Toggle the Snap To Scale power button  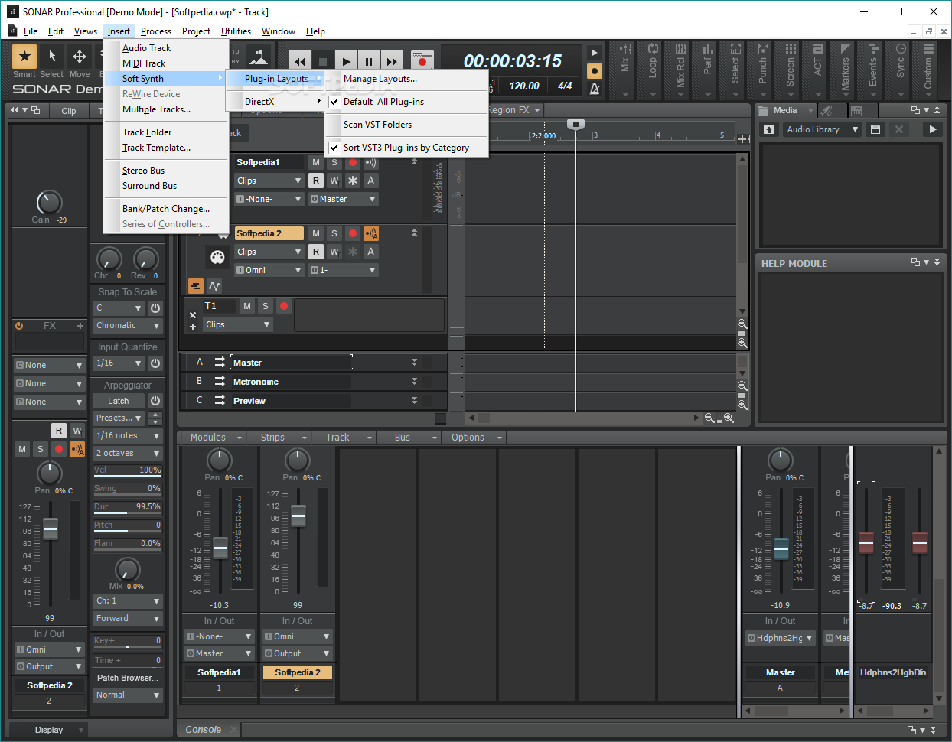tap(155, 308)
